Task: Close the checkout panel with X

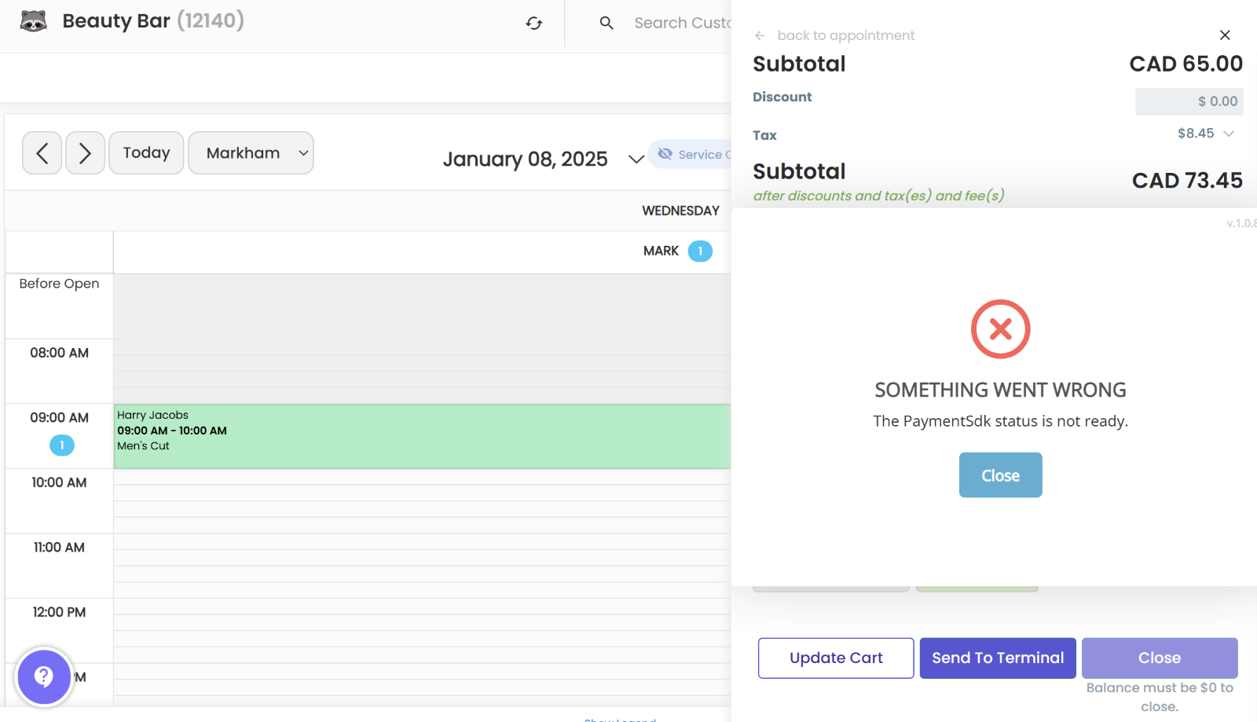Action: (1224, 35)
